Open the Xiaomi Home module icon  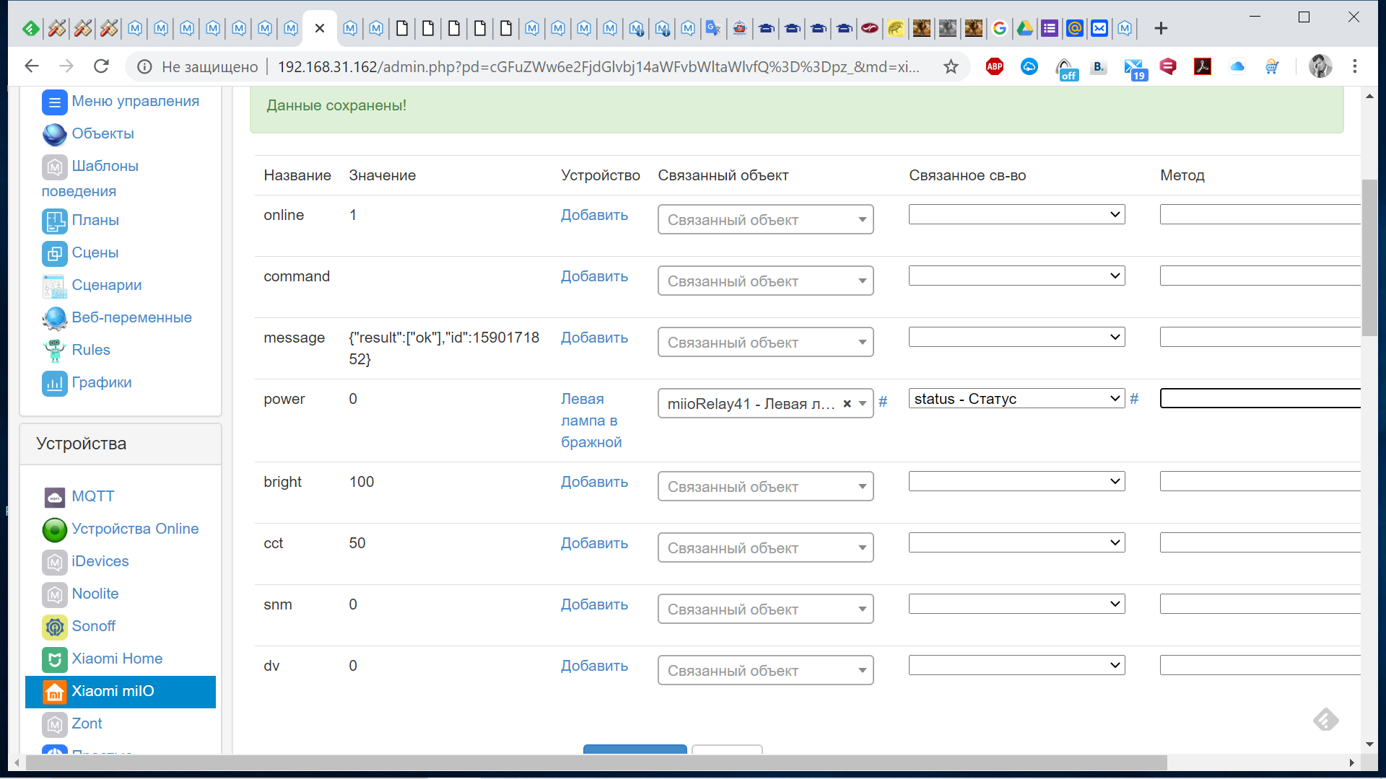(x=55, y=659)
